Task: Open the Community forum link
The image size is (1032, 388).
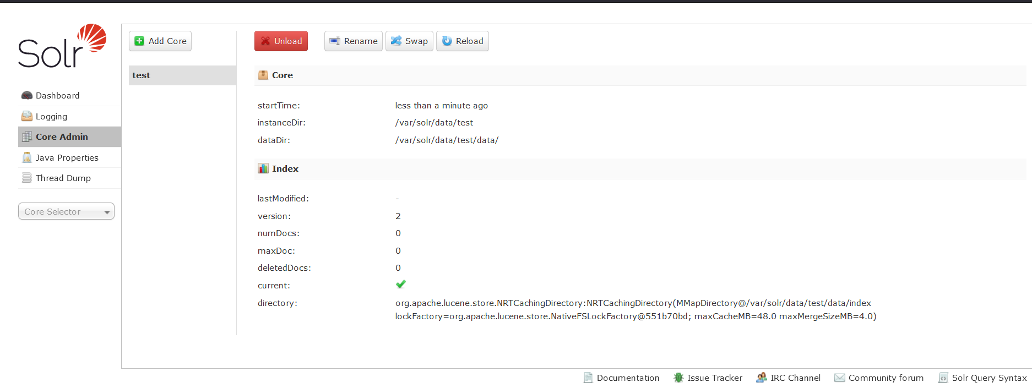Action: pos(879,378)
